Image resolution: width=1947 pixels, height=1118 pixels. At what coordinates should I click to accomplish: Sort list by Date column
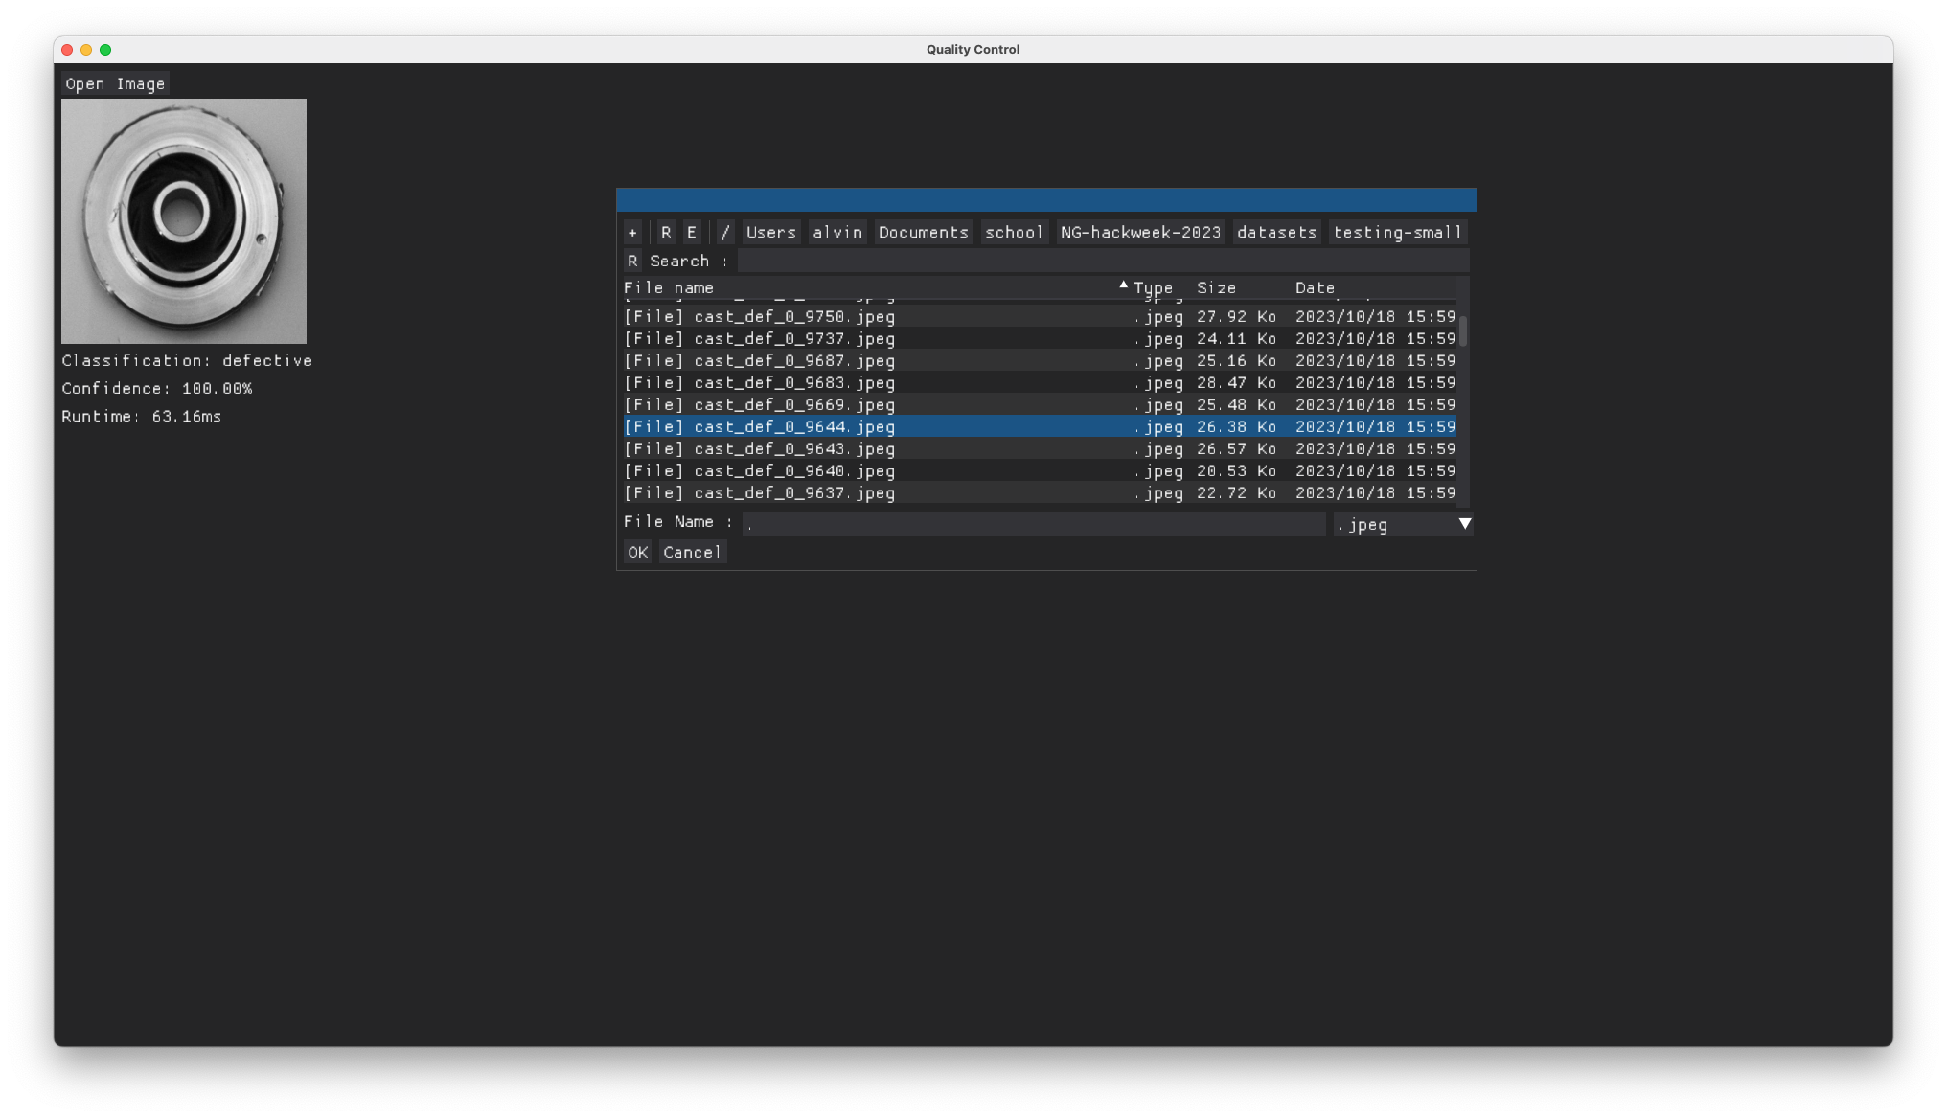[1315, 287]
